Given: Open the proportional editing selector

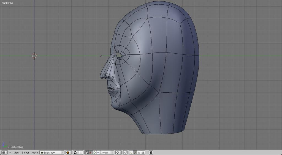Looking at the screenshot, I should (x=118, y=153).
